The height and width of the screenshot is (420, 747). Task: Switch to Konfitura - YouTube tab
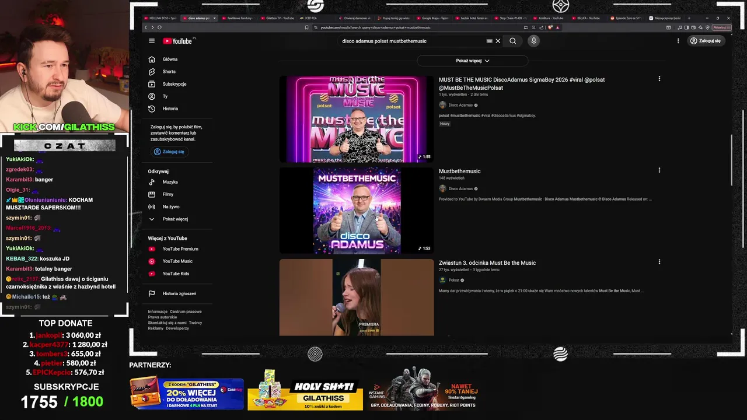click(549, 18)
